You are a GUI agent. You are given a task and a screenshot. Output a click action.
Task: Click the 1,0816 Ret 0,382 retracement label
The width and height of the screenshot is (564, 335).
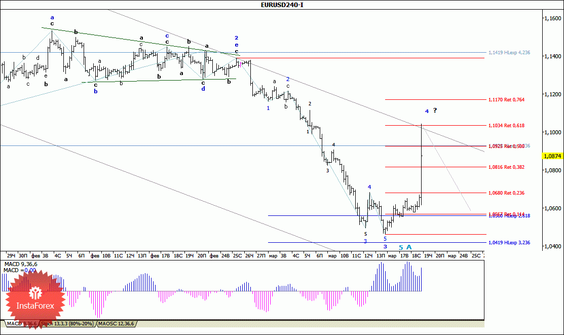point(506,167)
